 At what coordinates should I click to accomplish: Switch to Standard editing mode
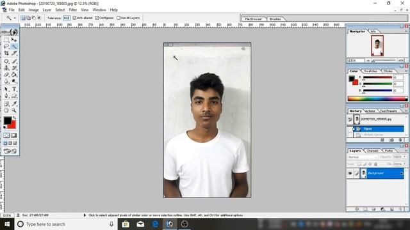point(6,135)
